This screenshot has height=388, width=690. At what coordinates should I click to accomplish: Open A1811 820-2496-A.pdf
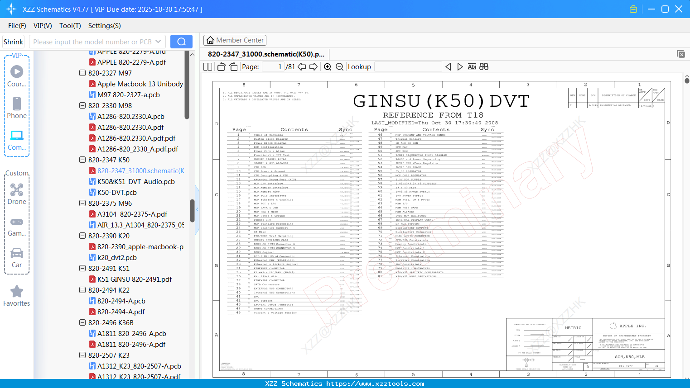(131, 345)
